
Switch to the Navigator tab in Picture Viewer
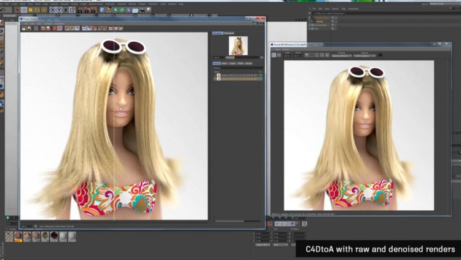[x=218, y=33]
